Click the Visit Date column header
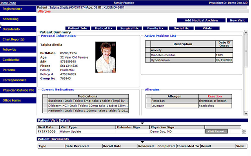 click(48, 127)
